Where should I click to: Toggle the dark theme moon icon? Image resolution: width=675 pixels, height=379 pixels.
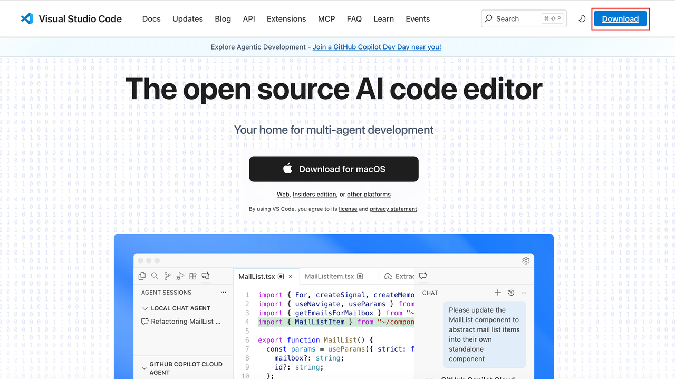pos(582,18)
